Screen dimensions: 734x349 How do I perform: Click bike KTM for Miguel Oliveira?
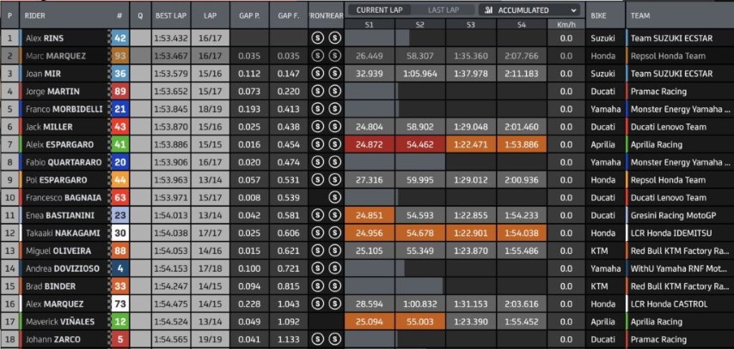[x=600, y=251]
